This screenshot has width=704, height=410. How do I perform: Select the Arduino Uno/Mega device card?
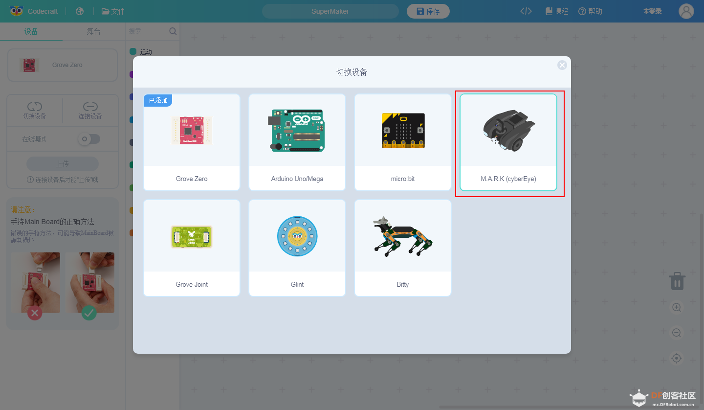[x=297, y=142]
